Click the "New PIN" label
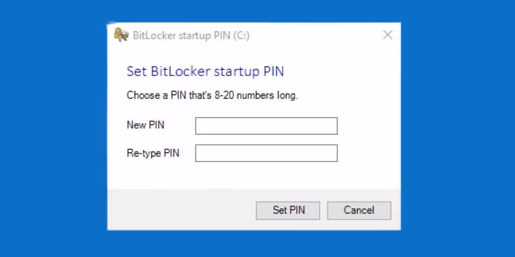This screenshot has height=257, width=515. (x=145, y=125)
